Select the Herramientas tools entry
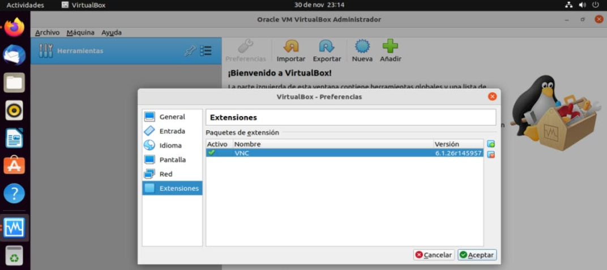This screenshot has width=607, height=270. click(126, 51)
